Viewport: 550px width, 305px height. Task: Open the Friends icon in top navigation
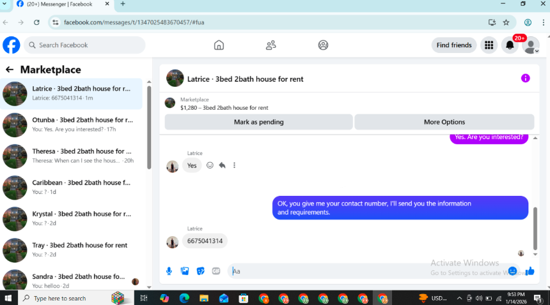click(x=271, y=45)
